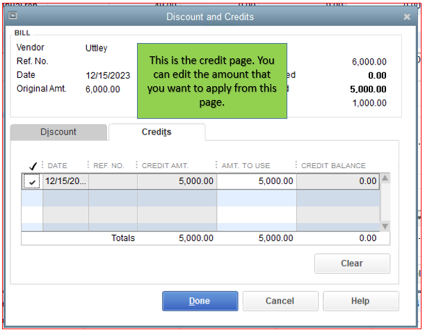
Task: Click the AMT. TO USE column header
Action: 246,165
